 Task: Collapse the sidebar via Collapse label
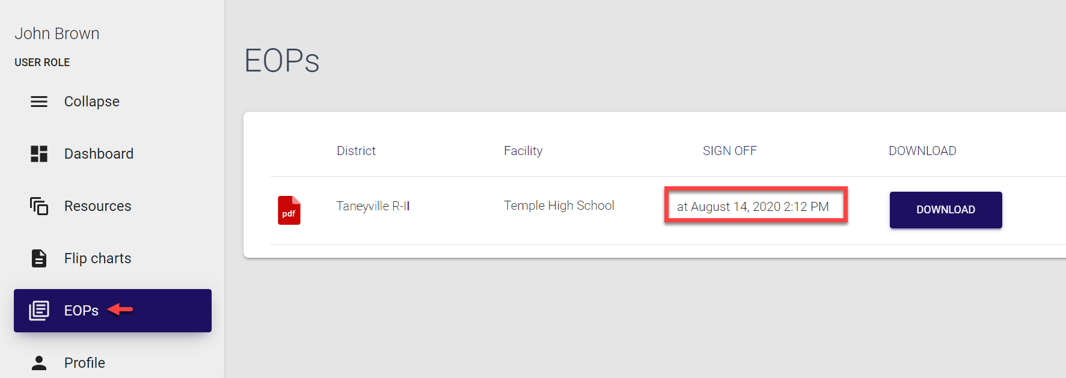[91, 102]
